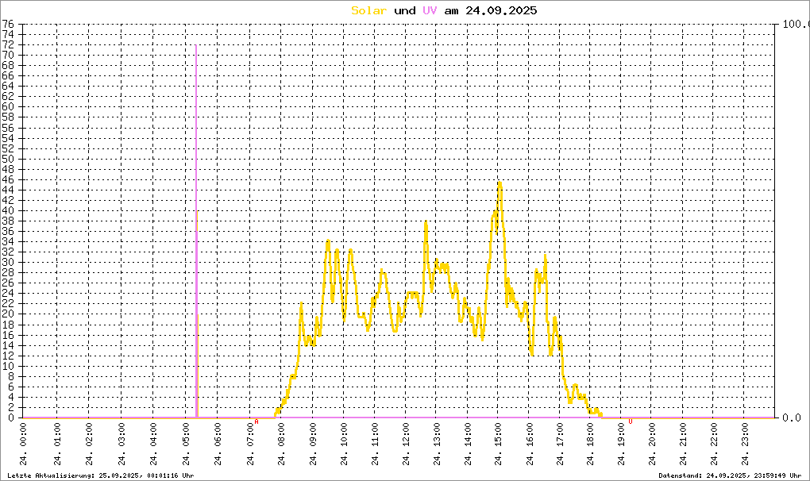The width and height of the screenshot is (810, 481).
Task: Click the red "U" sunset marker
Action: (631, 421)
